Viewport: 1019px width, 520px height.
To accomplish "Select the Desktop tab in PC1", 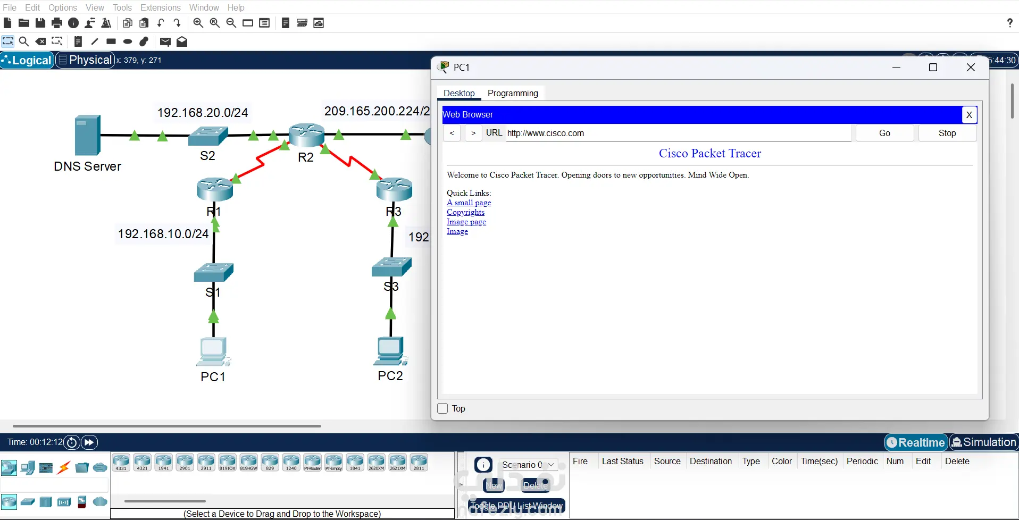I will coord(459,93).
